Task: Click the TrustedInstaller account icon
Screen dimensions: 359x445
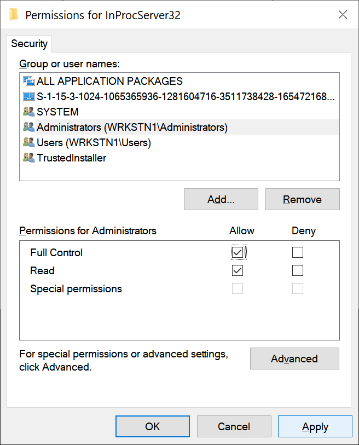Action: click(x=28, y=158)
